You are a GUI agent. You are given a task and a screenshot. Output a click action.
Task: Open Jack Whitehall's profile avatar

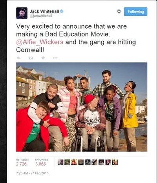22,13
